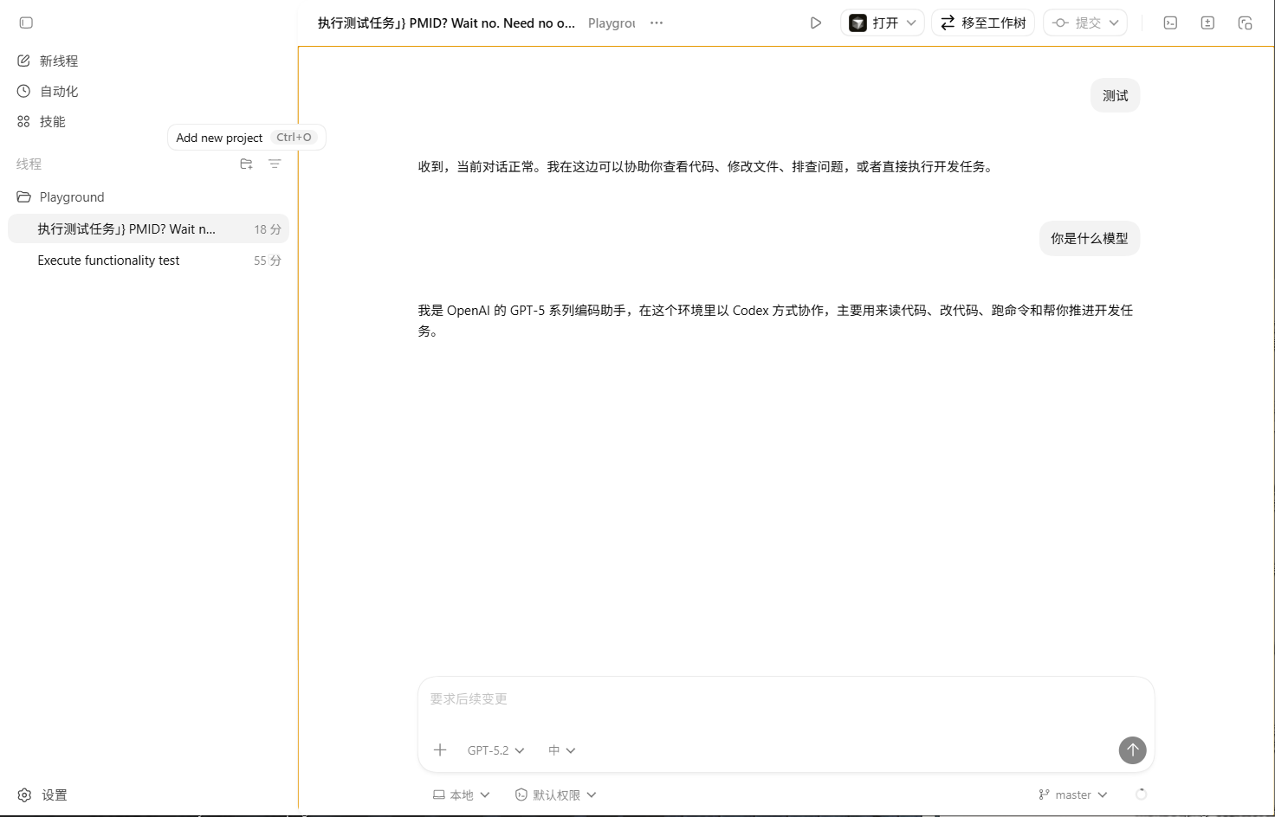Open 技能 in the sidebar
1275x817 pixels.
pos(52,121)
